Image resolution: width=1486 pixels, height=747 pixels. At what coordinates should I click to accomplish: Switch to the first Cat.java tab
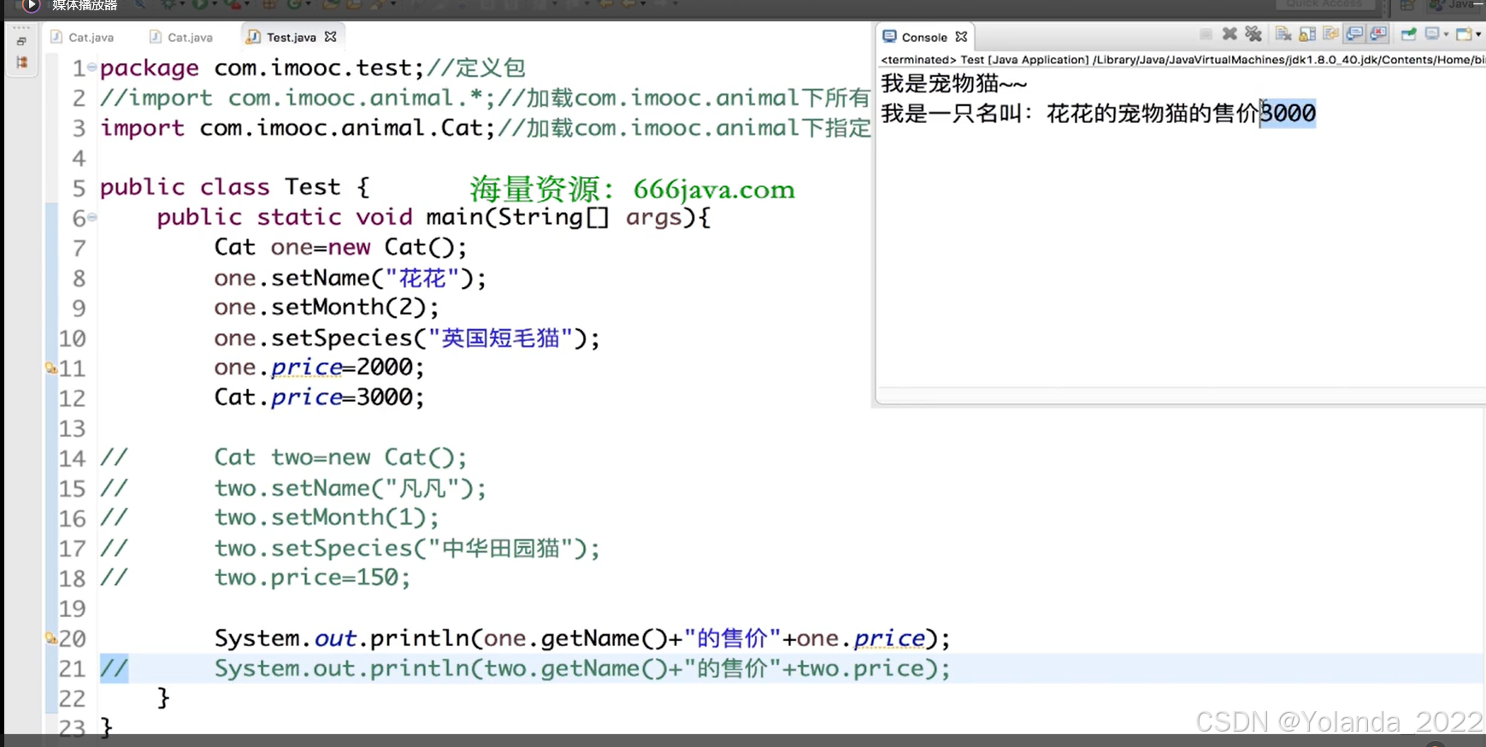[x=82, y=37]
